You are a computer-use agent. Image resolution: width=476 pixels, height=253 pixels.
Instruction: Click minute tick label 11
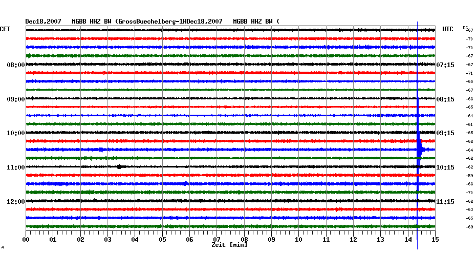[x=326, y=240]
